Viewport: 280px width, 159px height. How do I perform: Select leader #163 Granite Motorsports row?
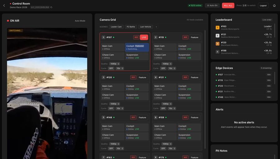(244, 28)
